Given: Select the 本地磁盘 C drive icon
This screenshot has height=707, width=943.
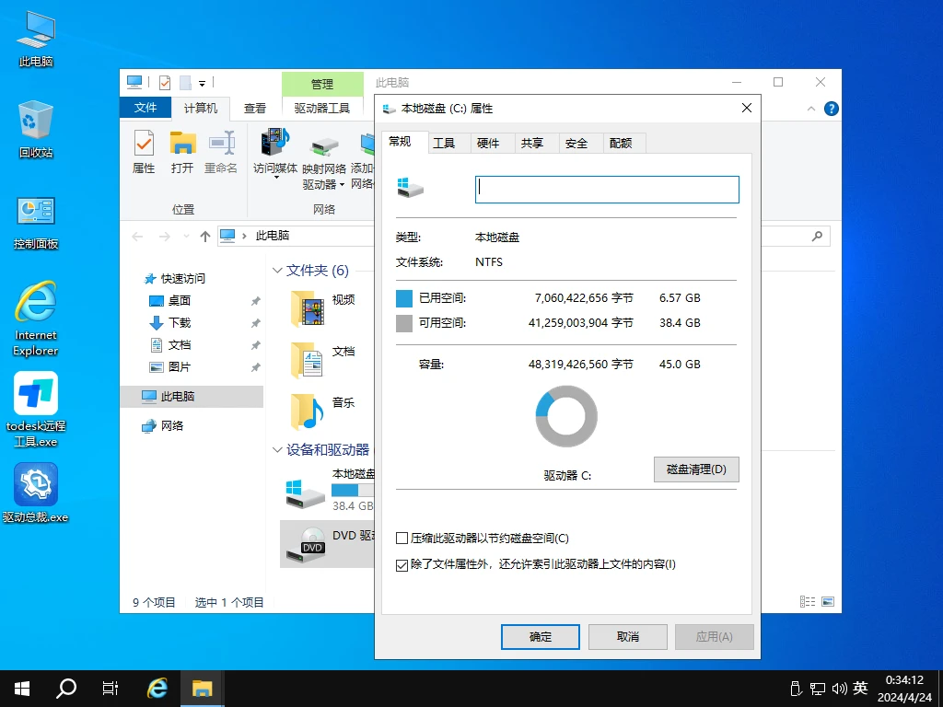Looking at the screenshot, I should (306, 493).
